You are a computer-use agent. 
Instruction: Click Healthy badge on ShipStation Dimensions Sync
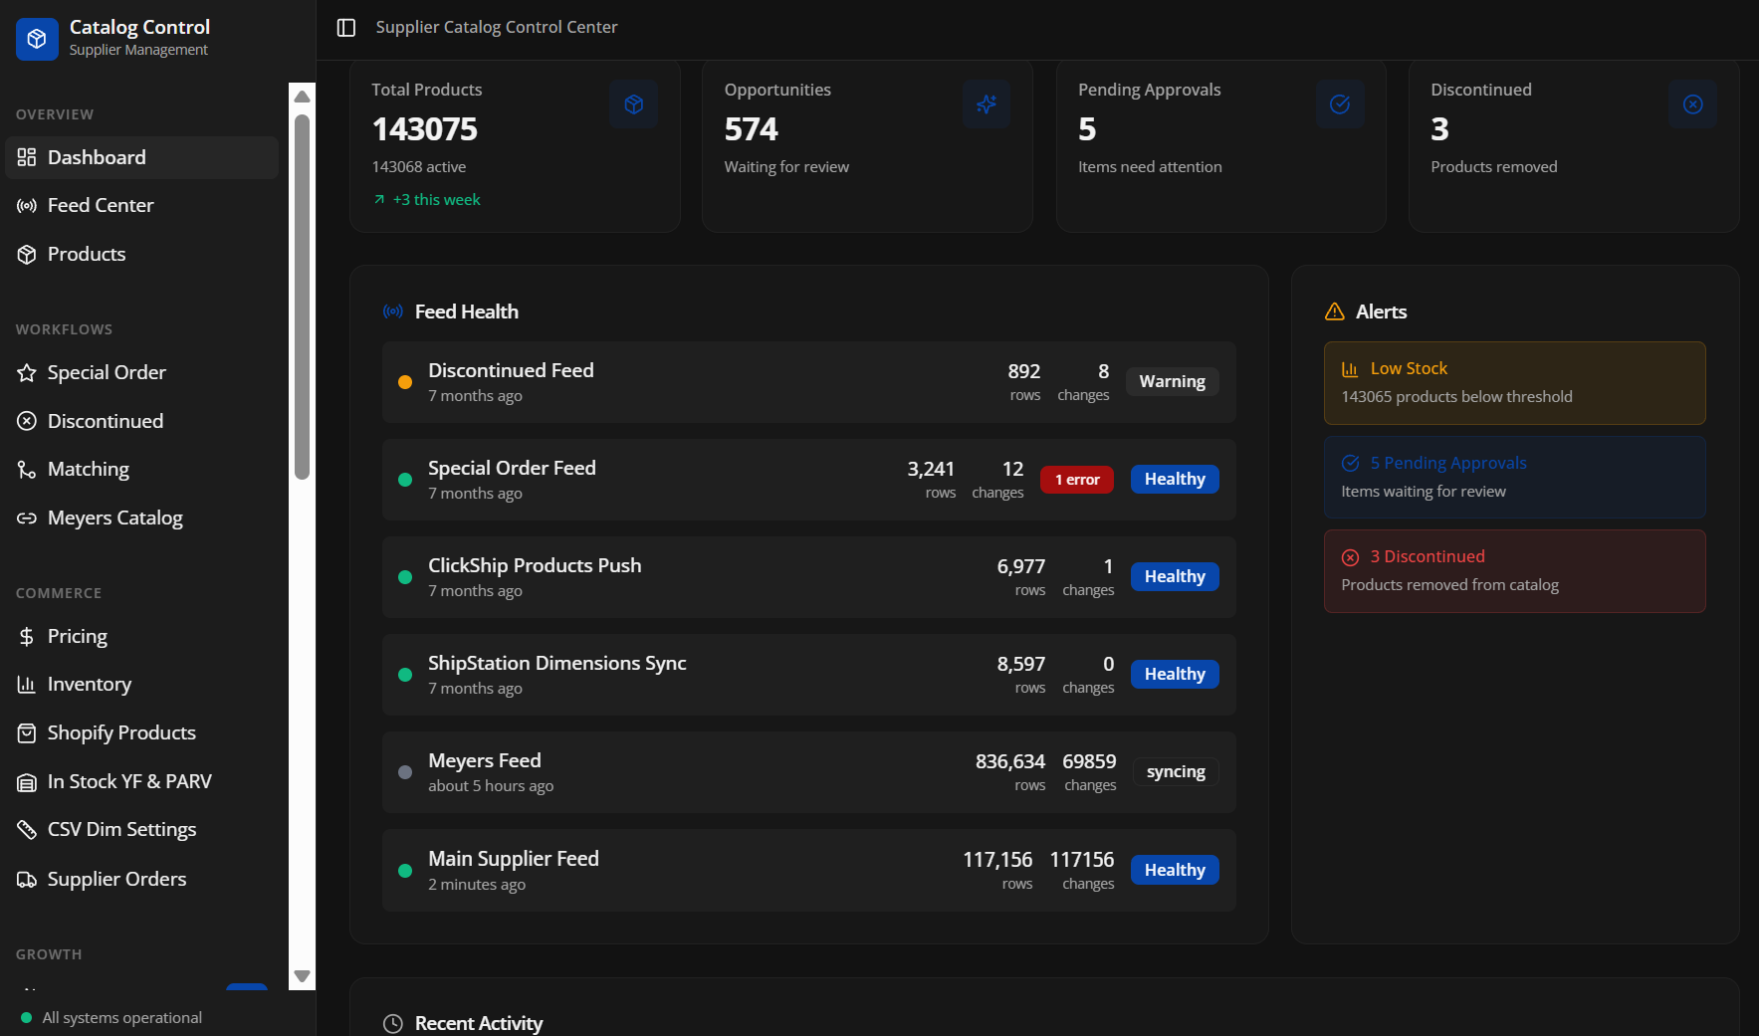coord(1175,675)
